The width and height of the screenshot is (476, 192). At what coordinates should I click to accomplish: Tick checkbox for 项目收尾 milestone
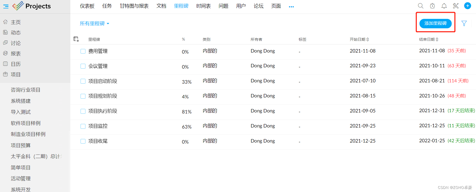click(83, 141)
